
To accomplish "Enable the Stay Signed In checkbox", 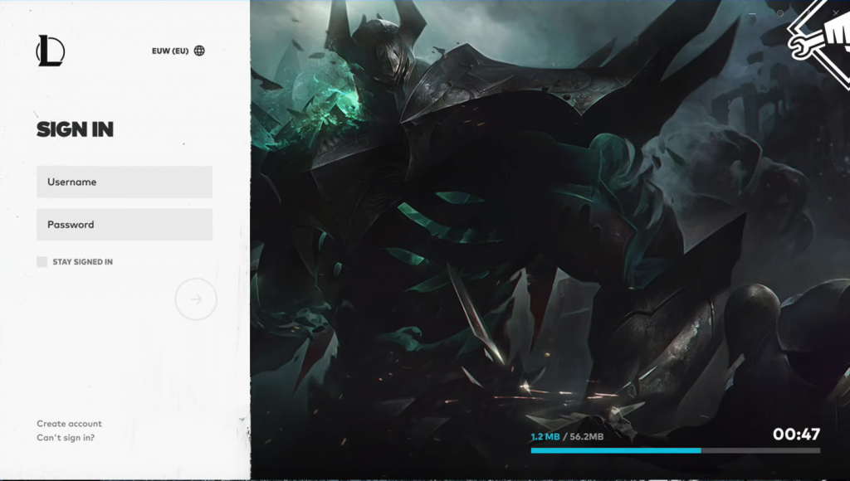I will pyautogui.click(x=42, y=262).
